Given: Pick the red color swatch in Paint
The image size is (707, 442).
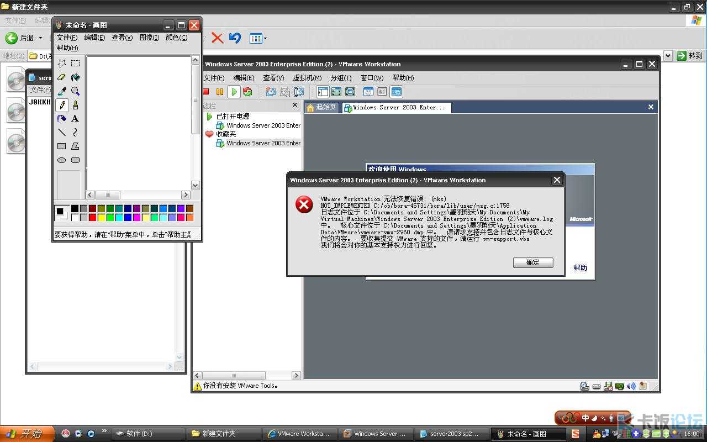Looking at the screenshot, I should coord(93,218).
